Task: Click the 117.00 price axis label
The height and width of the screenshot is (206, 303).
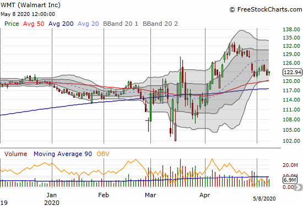Action: [291, 91]
